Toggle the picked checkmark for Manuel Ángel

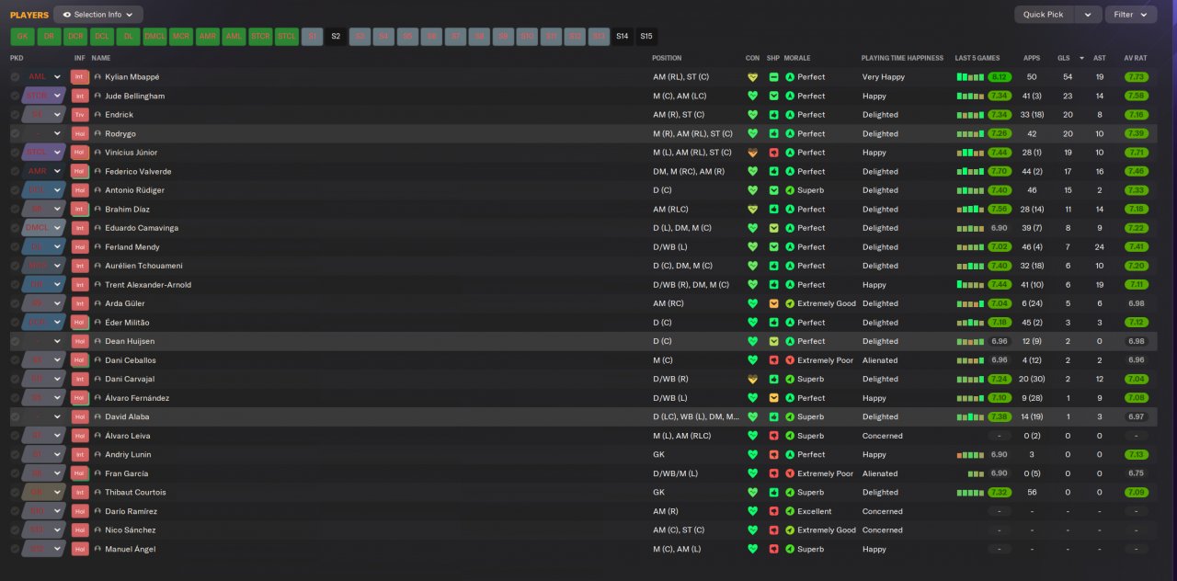pos(16,549)
